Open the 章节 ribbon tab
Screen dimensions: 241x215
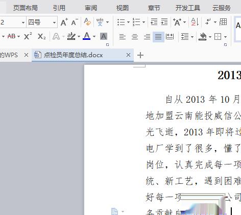(x=154, y=8)
